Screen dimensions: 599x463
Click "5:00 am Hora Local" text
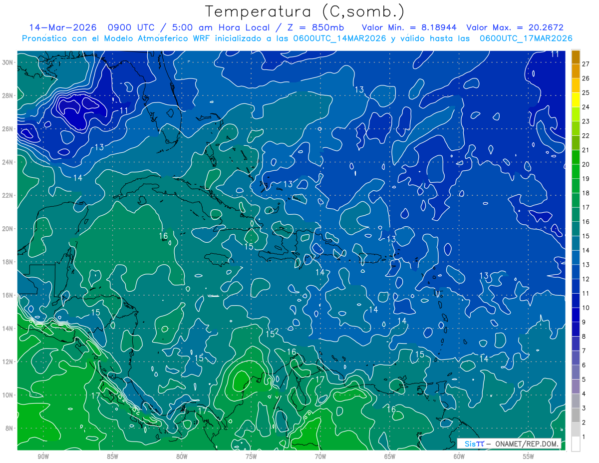[x=220, y=27]
